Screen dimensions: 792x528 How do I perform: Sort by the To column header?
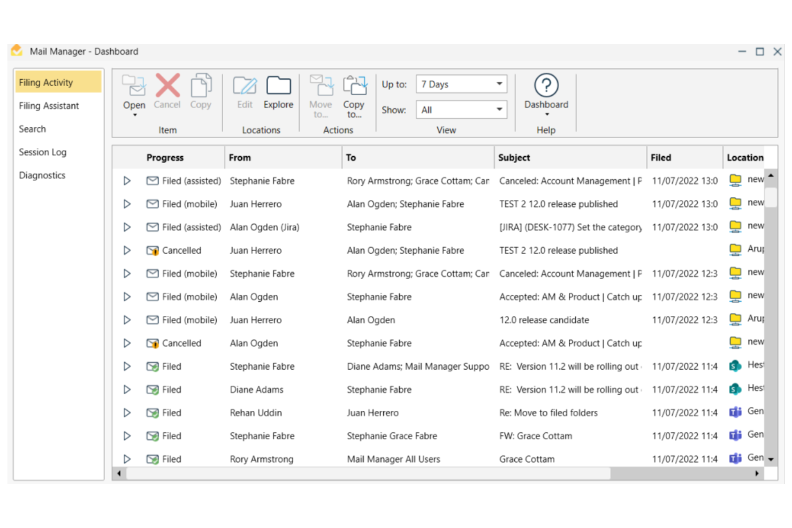[x=418, y=157]
